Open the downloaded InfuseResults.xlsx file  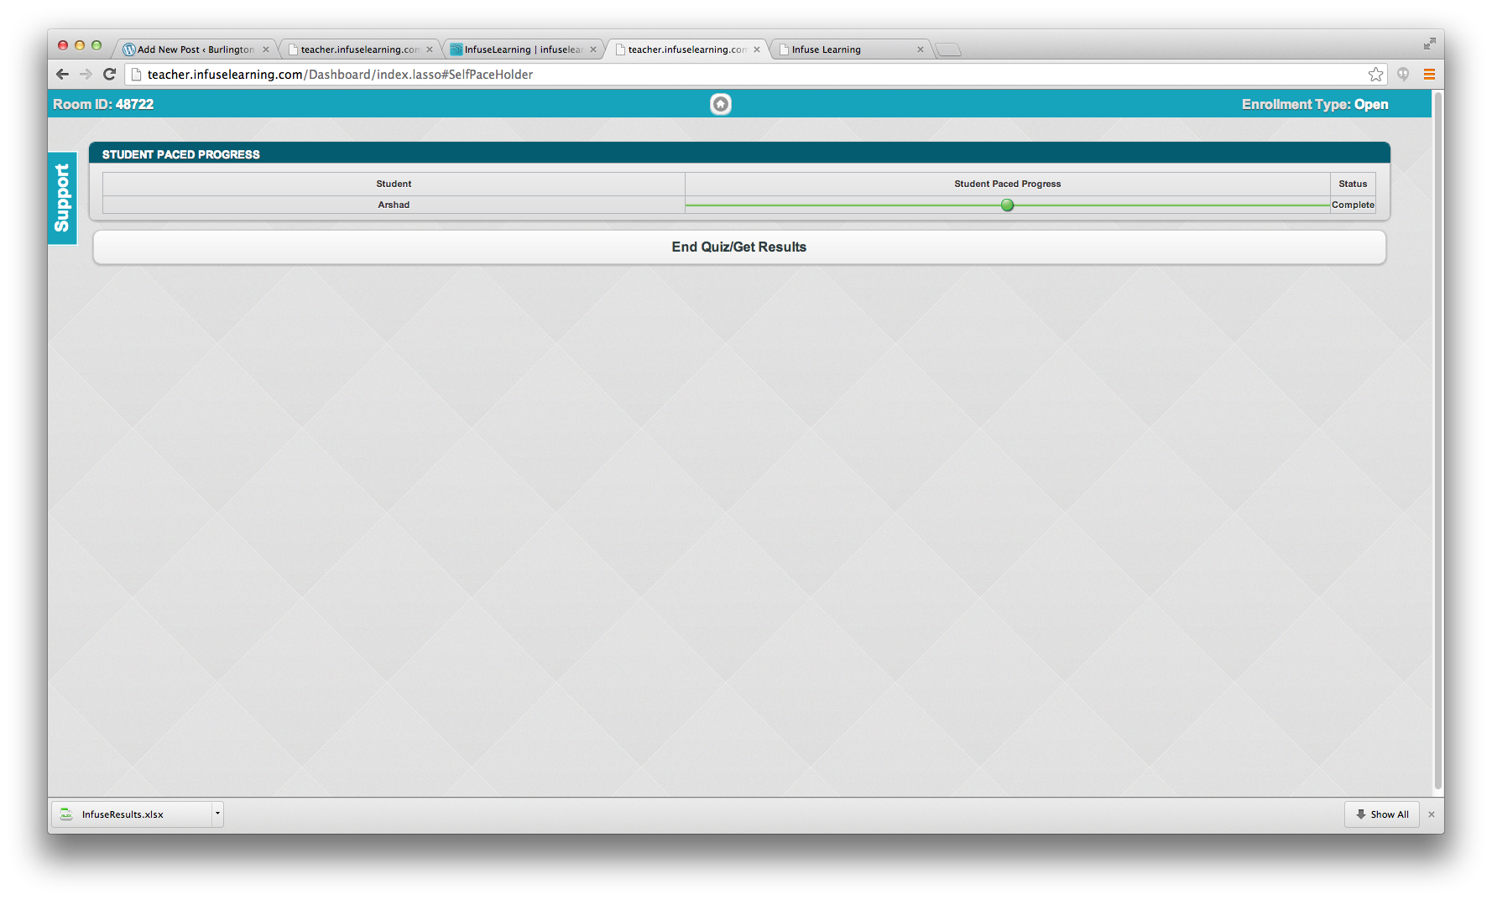pyautogui.click(x=123, y=814)
